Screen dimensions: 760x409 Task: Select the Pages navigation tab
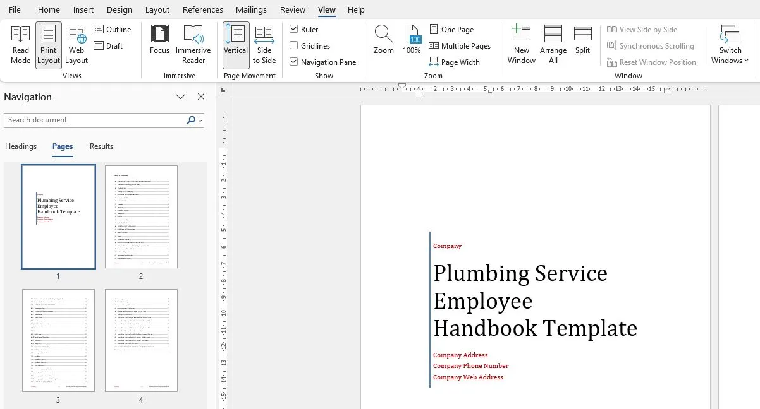tap(63, 146)
